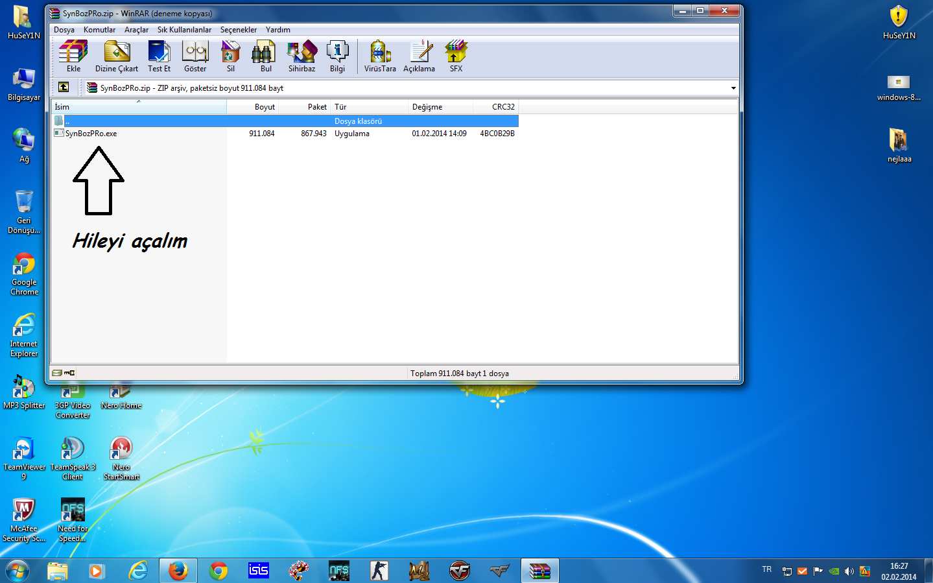933x583 pixels.
Task: Click the status bar 'Toplam 911.084 bayt 1 dosya'
Action: click(x=460, y=374)
